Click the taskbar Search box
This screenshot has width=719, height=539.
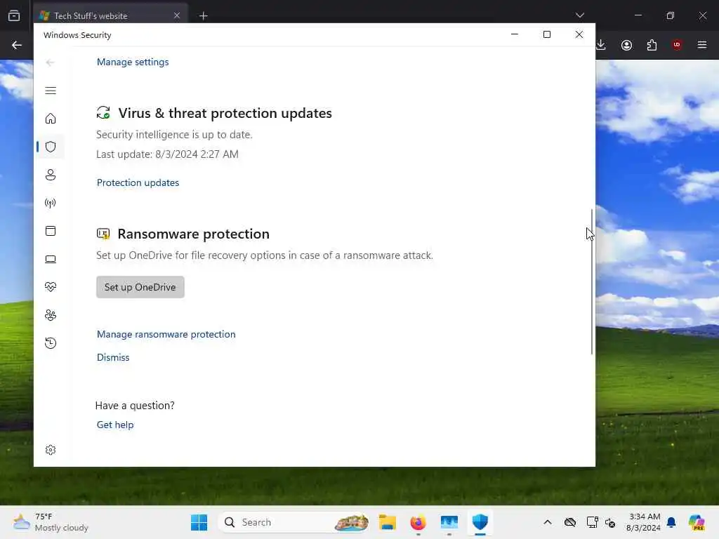coord(294,522)
